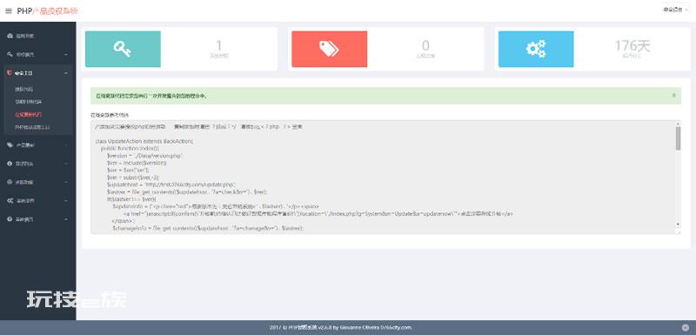The image size is (696, 335).
Task: Expand the key menu section arrow
Action: pyautogui.click(x=66, y=55)
